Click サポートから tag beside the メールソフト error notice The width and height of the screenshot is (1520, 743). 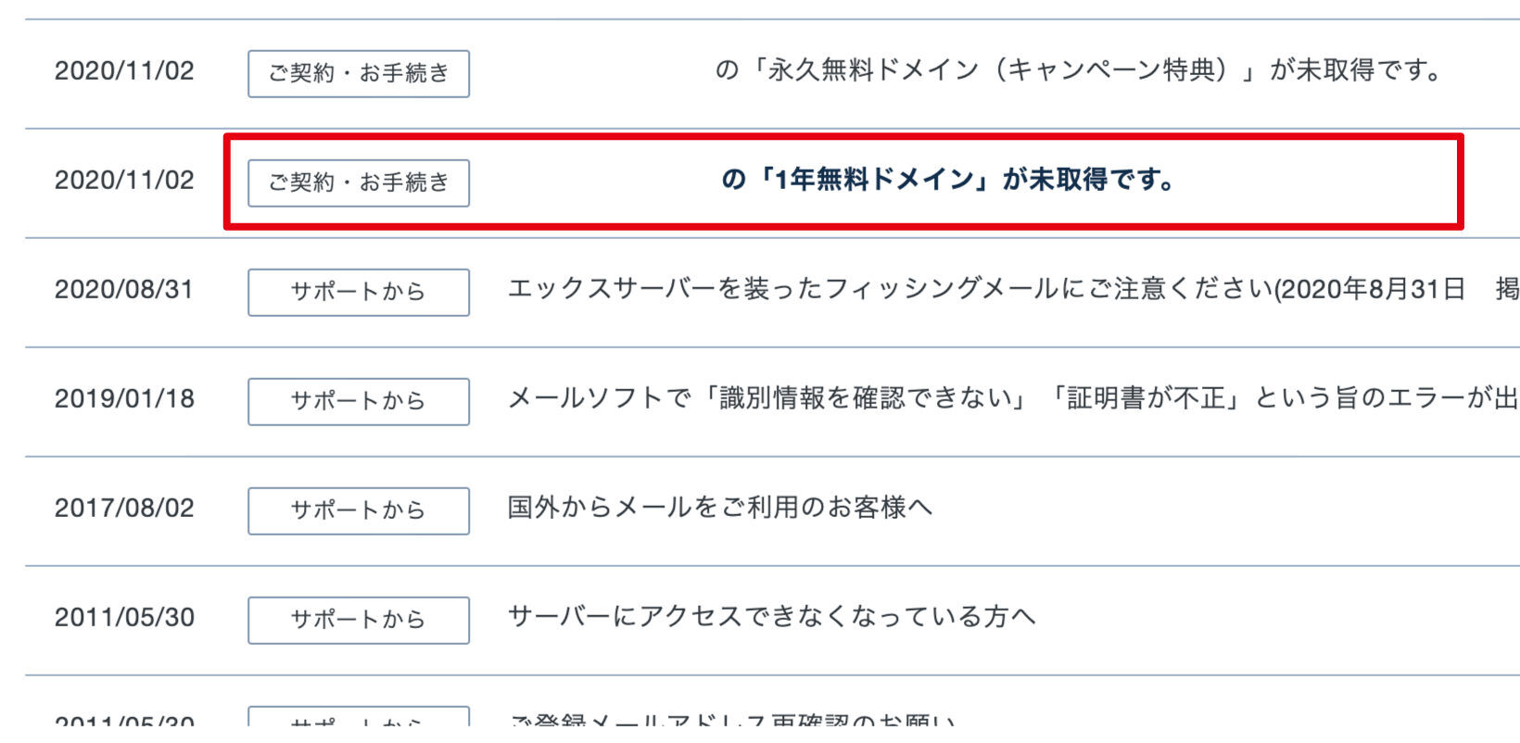359,401
